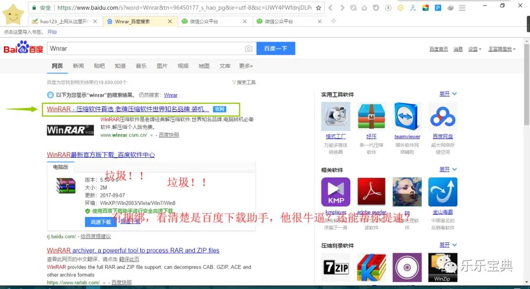
Task: Open the browser hamburger menu
Action: 462,7
